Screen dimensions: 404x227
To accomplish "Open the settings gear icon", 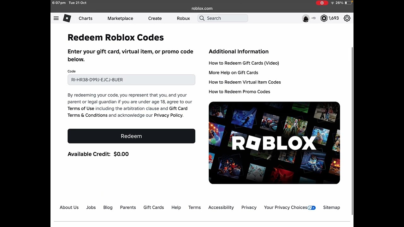I will (347, 18).
